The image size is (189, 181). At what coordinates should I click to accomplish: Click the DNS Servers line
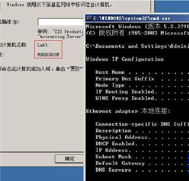pyautogui.click(x=142, y=170)
